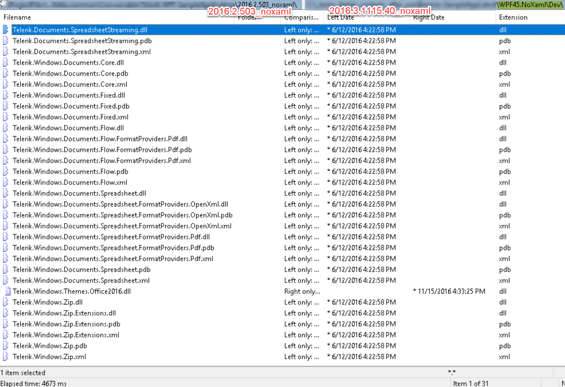Click the icon beside Telerik.Windows.Documents.Spreadsheet.FormatProviders.OpenXml.dll
565x387 pixels.
(x=6, y=204)
